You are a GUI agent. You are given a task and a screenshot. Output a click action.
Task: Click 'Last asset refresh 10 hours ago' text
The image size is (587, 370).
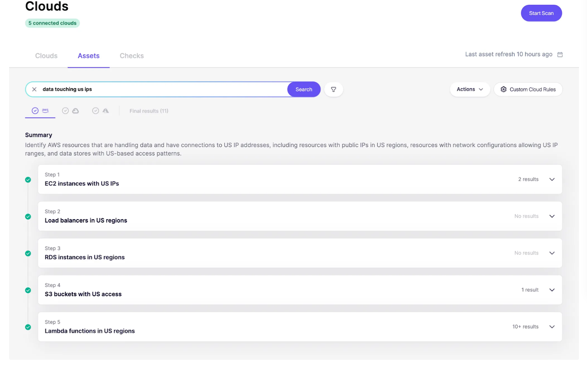pos(509,54)
